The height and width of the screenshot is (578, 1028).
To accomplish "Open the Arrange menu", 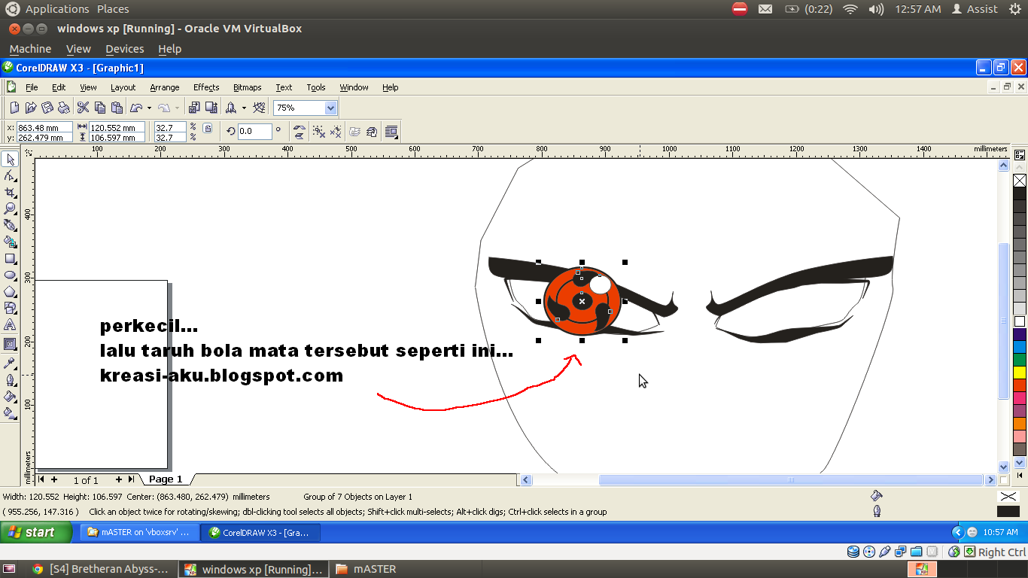I will coord(165,87).
